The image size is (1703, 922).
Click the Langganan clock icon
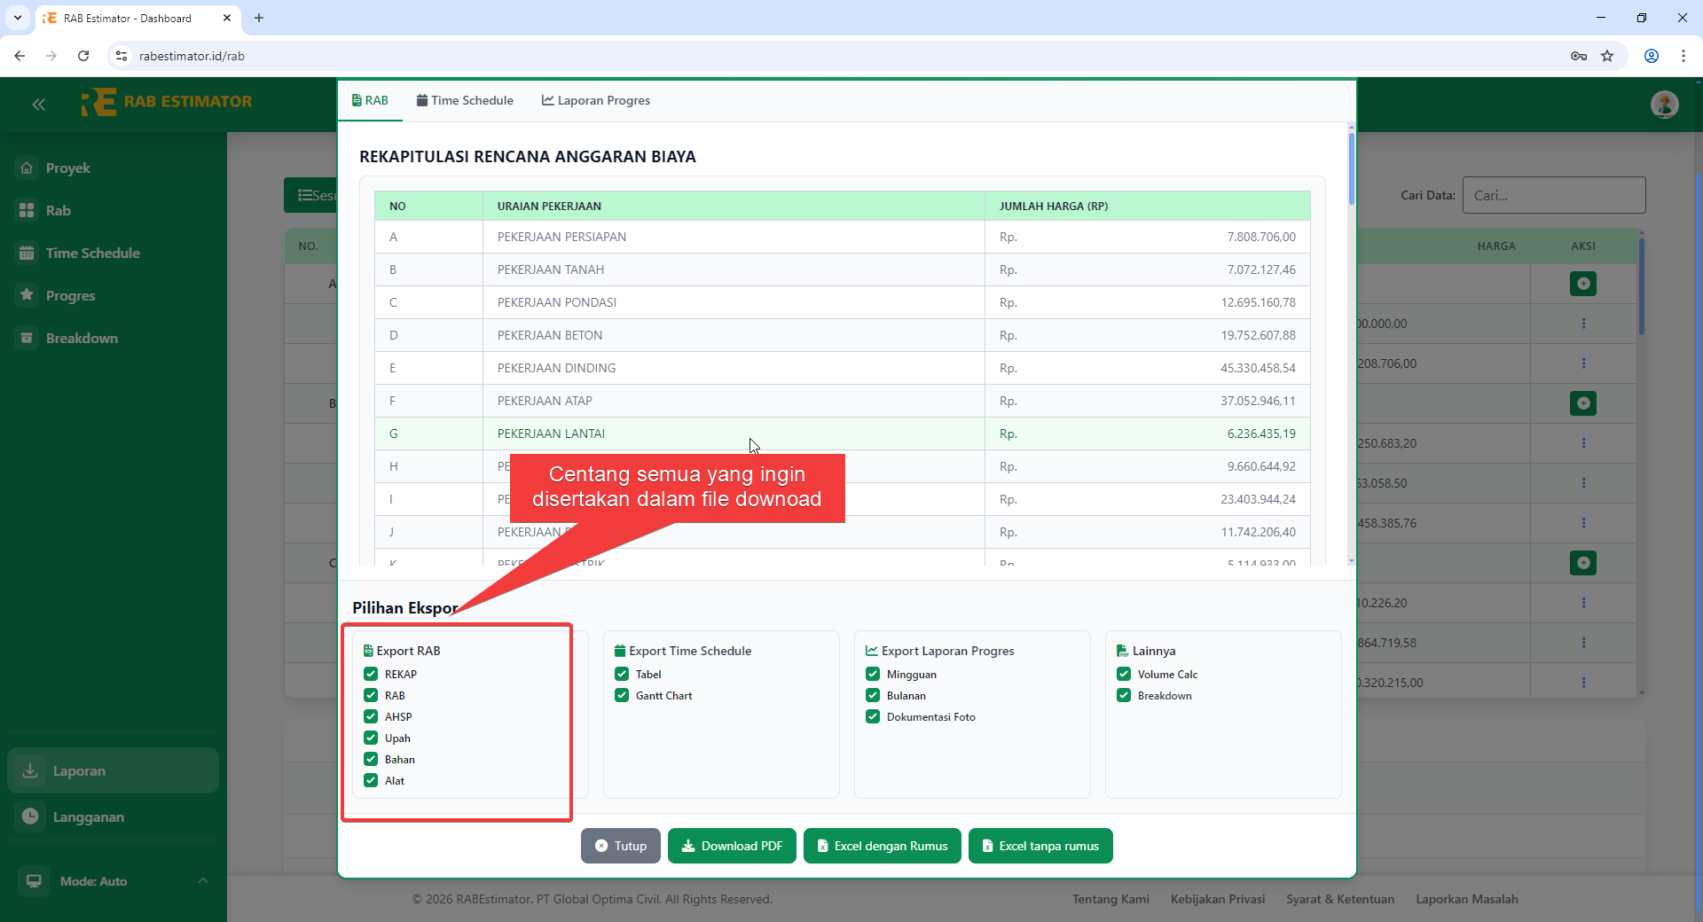tap(31, 817)
